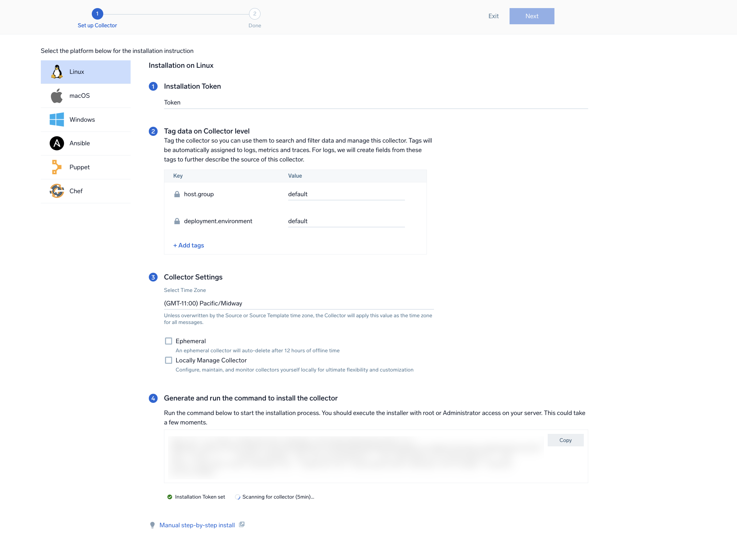Copy the install command
Image resolution: width=737 pixels, height=534 pixels.
(x=565, y=440)
